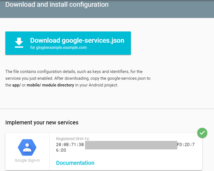Open the Documentation link
Screen dimensions: 214x171
click(75, 163)
